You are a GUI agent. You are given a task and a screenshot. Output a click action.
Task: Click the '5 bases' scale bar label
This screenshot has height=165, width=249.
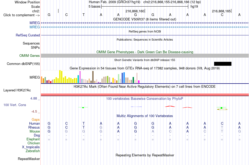click(x=94, y=7)
